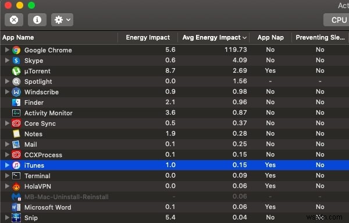The width and height of the screenshot is (349, 223).
Task: Expand the Windscribe process group
Action: point(7,91)
